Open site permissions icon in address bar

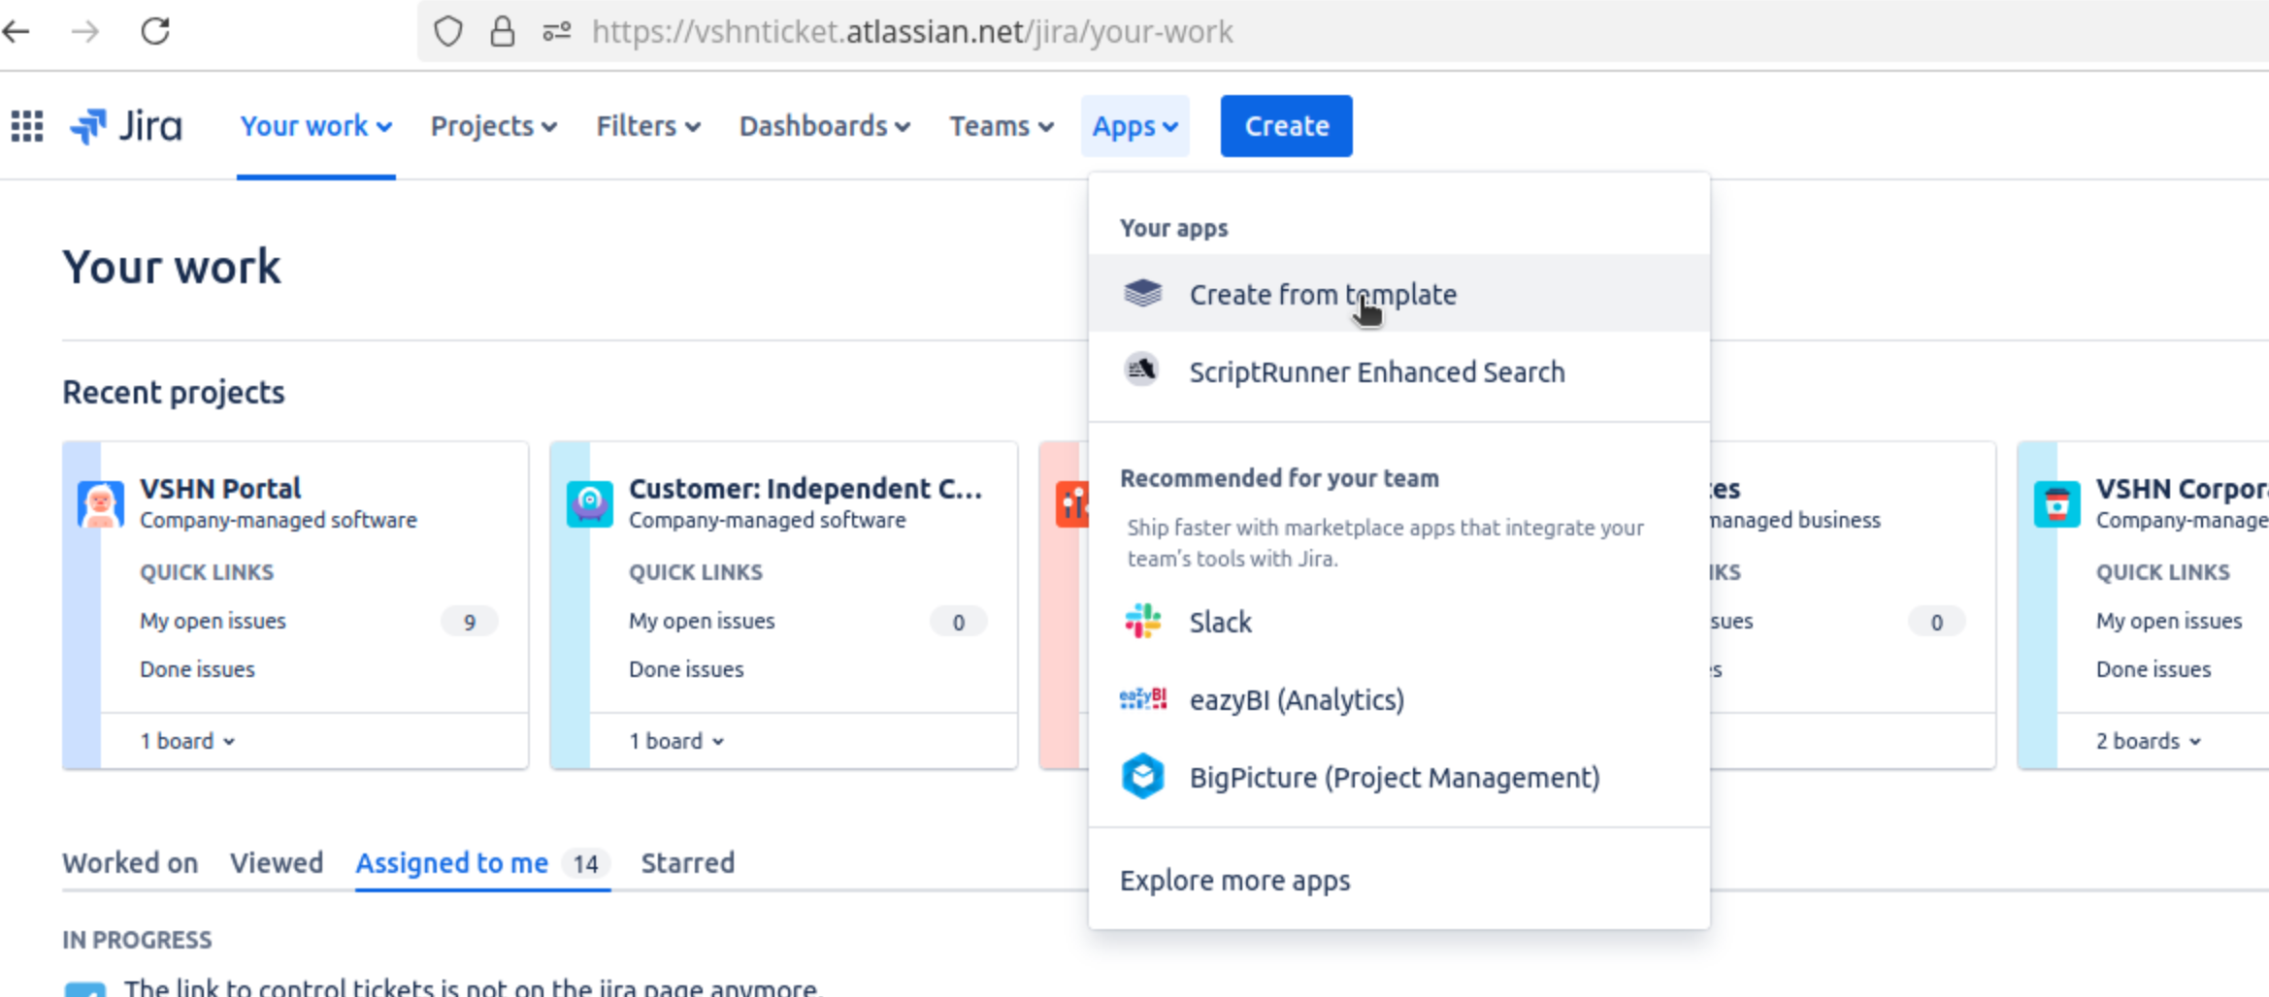point(556,31)
